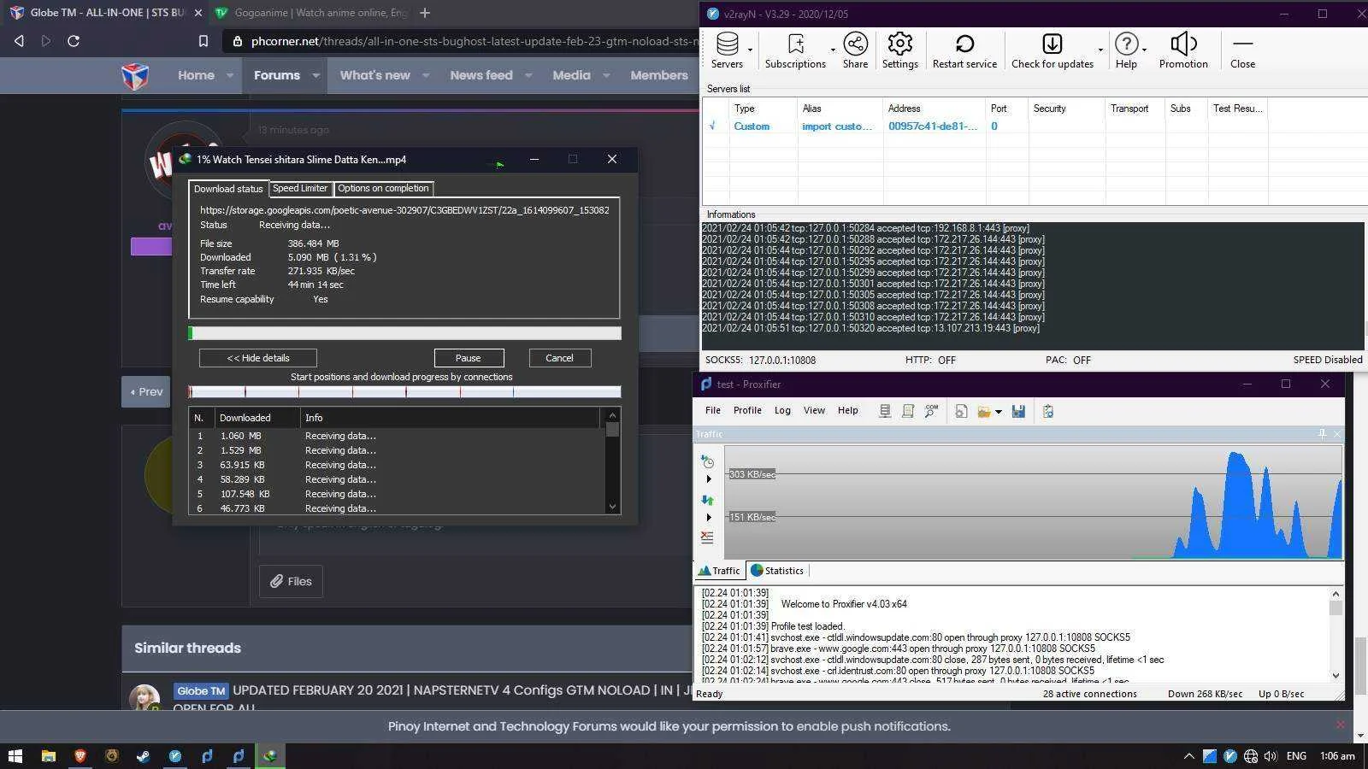Screen dimensions: 1368x769
Task: Click the up/down arrows traffic icon
Action: tap(707, 500)
